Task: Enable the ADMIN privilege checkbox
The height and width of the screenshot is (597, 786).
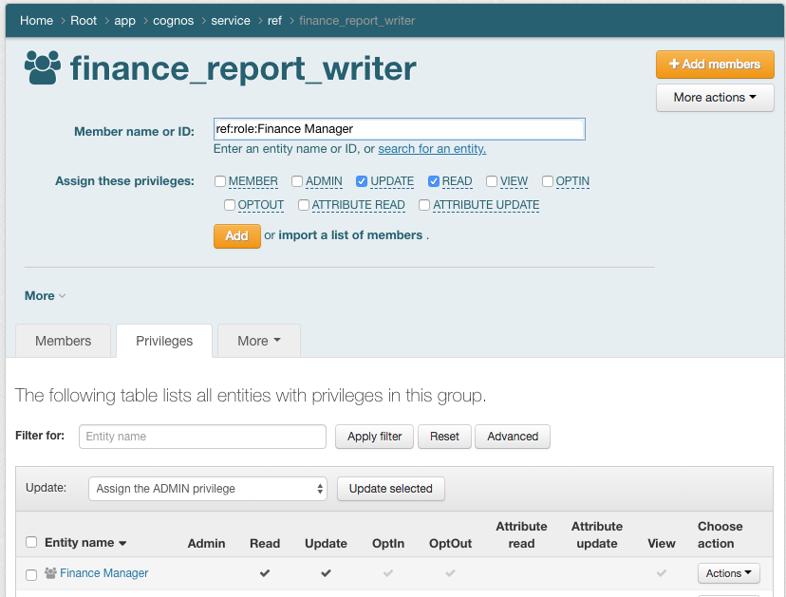Action: (x=297, y=181)
